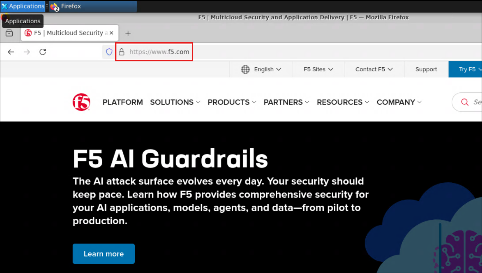Expand the PARTNERS navigation menu

pyautogui.click(x=287, y=102)
